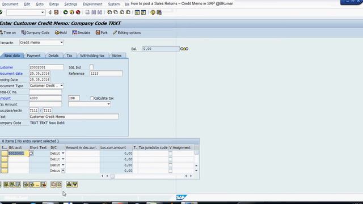Open the Debit dropdown in the fourth item row

[x=63, y=171]
